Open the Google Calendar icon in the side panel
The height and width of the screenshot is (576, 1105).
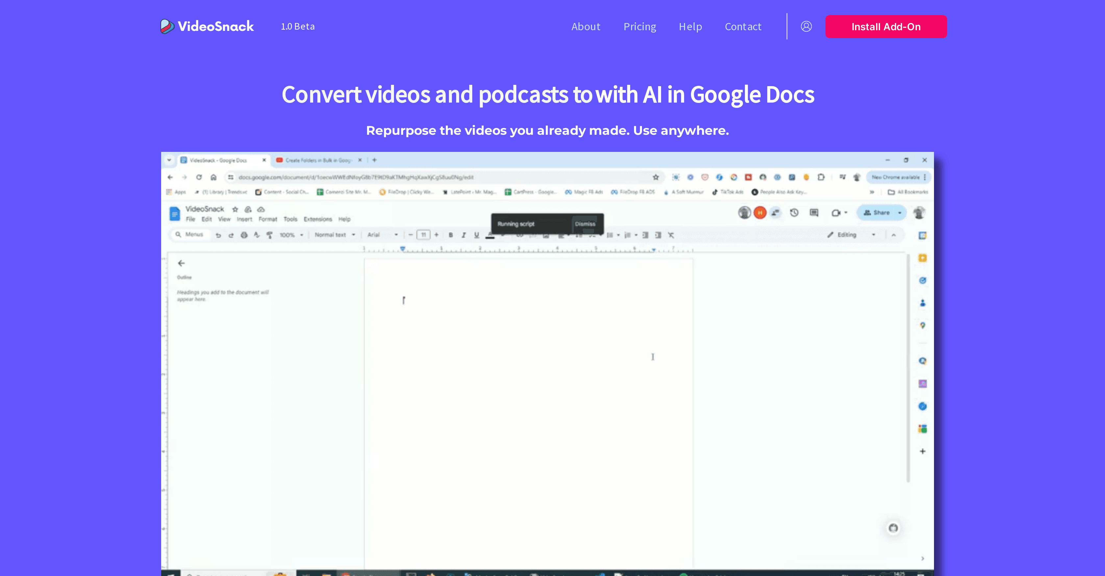922,235
